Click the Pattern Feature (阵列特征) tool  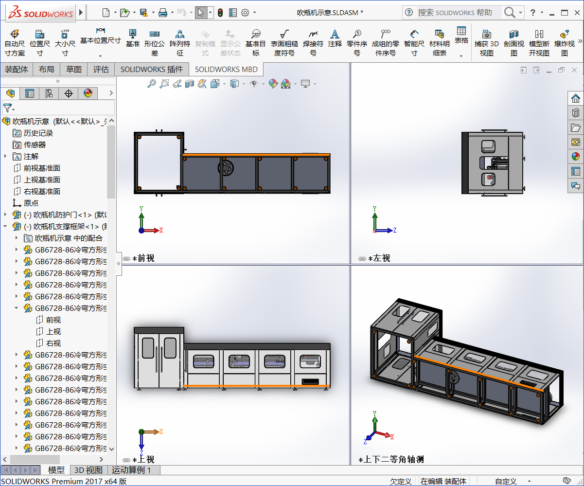point(180,42)
